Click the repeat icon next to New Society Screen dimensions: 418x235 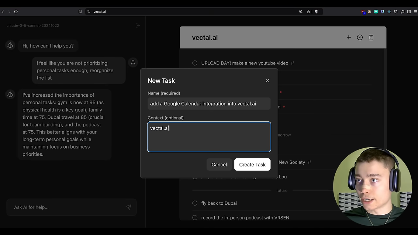pyautogui.click(x=309, y=162)
